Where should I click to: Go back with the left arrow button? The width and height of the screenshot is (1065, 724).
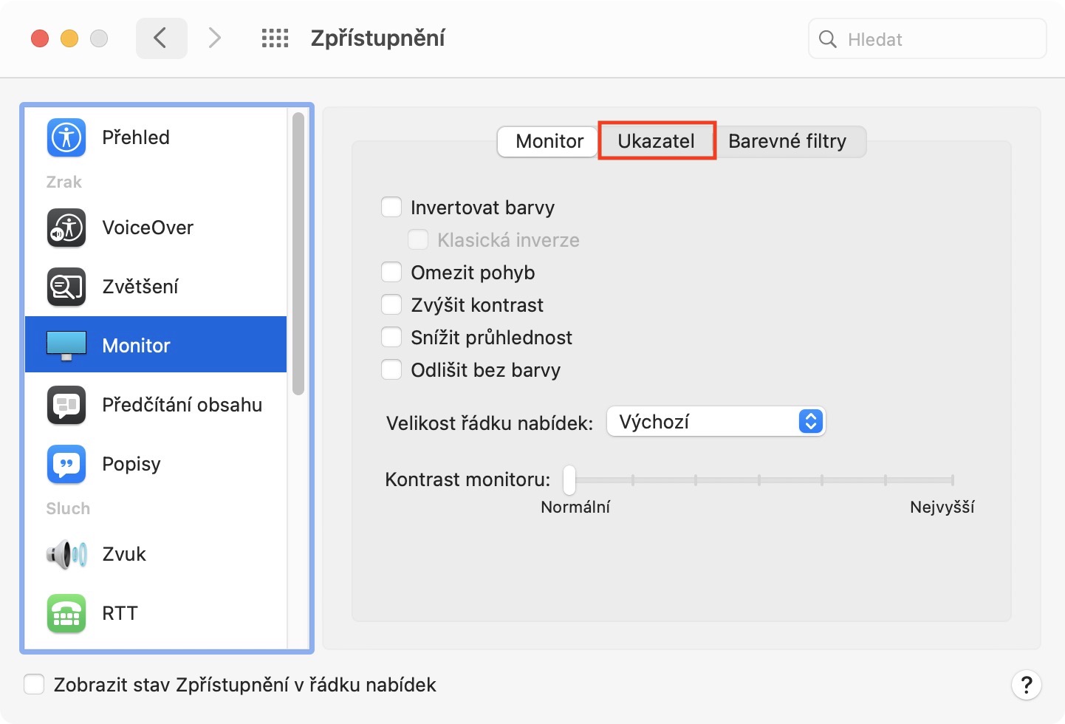tap(161, 38)
